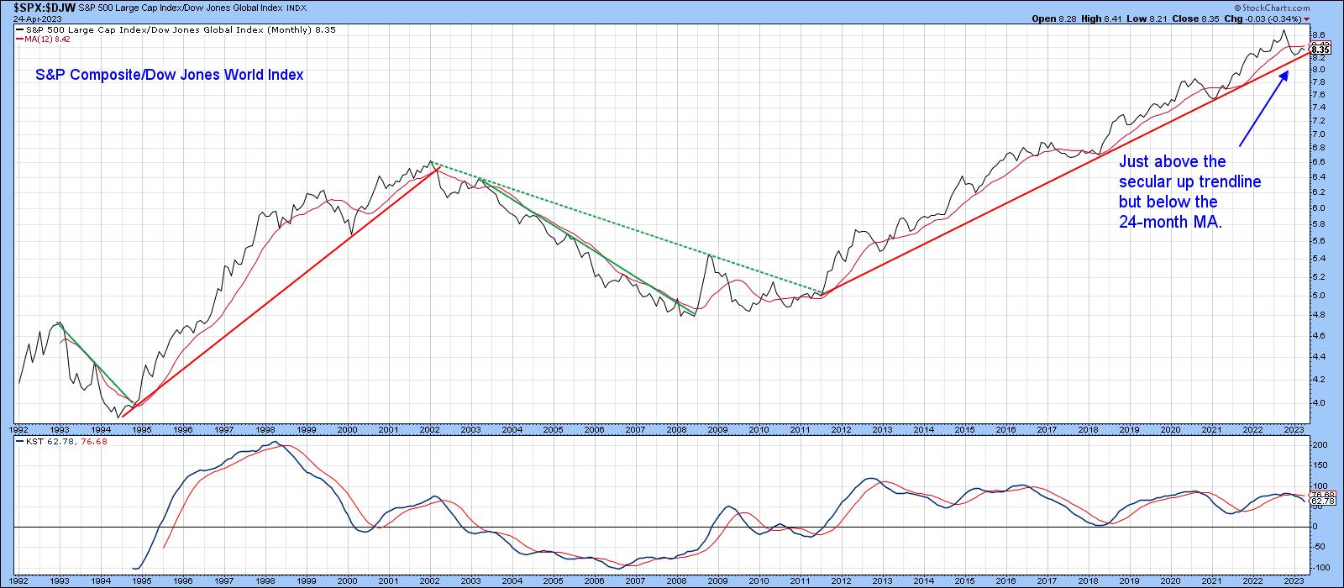Screen dimensions: 1344x588
Task: Click the 6.0 label on the price axis
Action: pos(1318,208)
